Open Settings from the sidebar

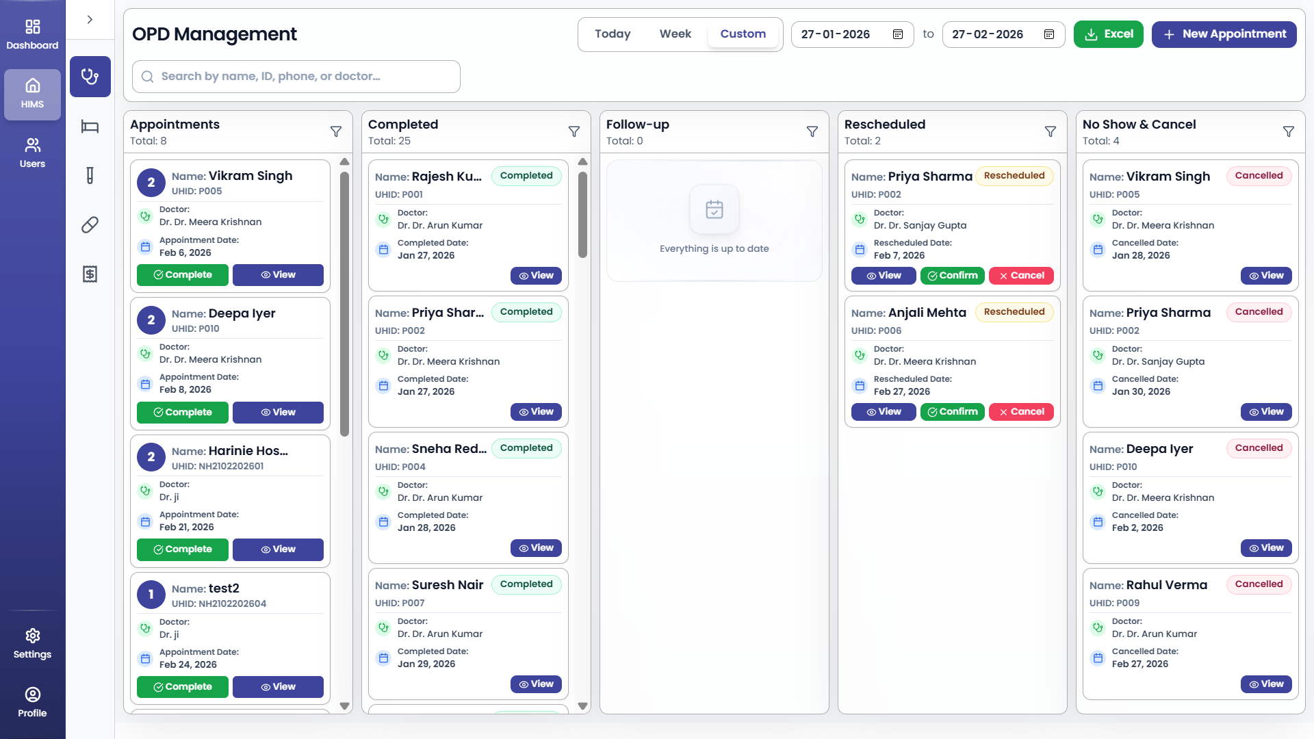point(32,643)
